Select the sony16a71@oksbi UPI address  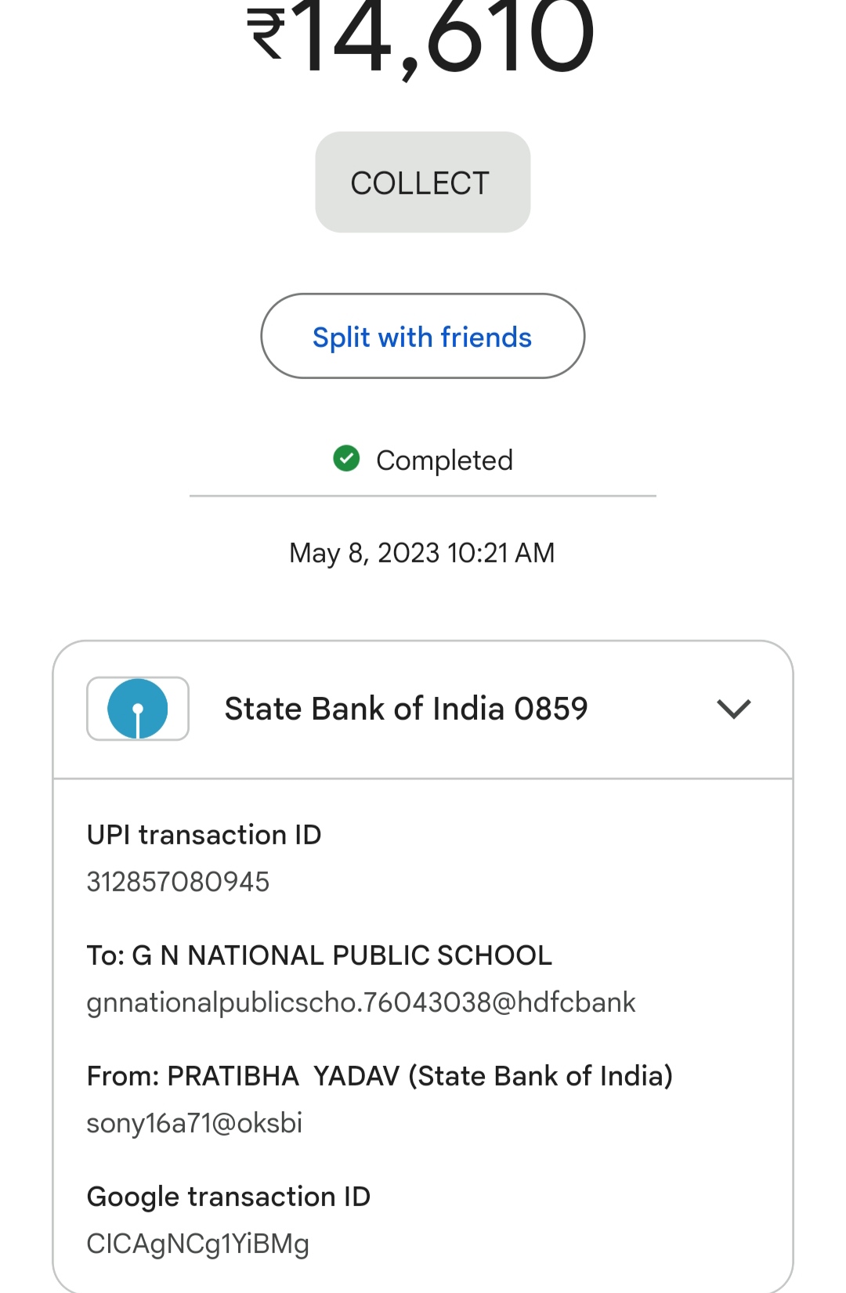[194, 1124]
